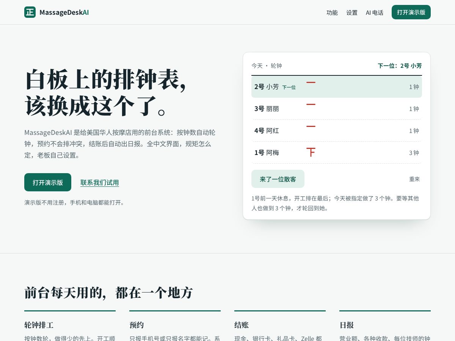This screenshot has width=455, height=341.
Task: Open the MassageDeskAI brand link
Action: 56,12
